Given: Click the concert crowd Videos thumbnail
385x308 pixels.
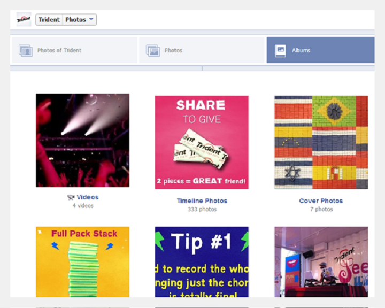Looking at the screenshot, I should (82, 140).
